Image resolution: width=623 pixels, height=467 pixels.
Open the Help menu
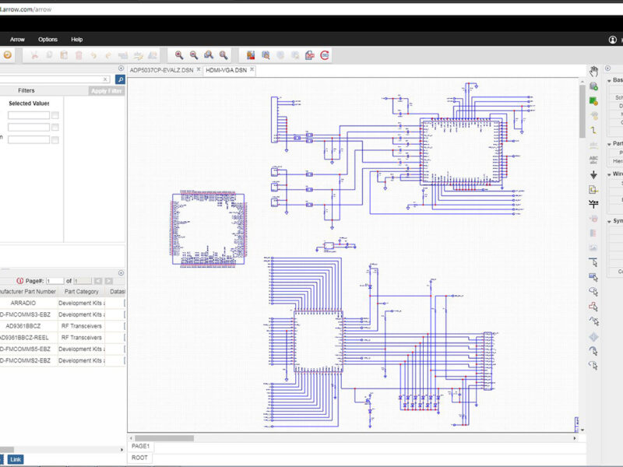[x=77, y=40]
